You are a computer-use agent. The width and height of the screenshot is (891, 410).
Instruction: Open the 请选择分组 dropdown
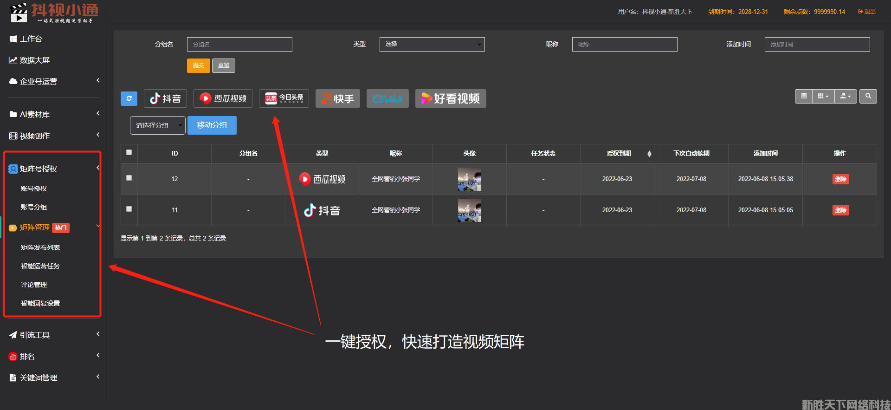pos(158,125)
